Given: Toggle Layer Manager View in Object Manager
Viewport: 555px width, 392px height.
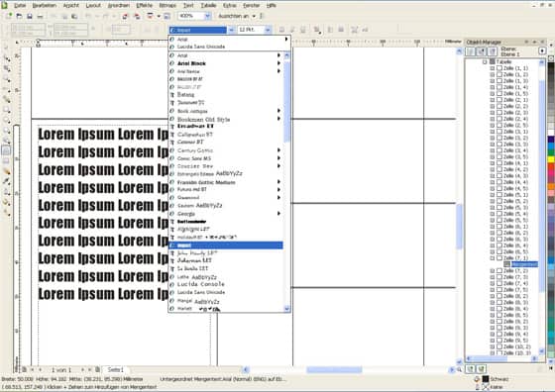Looking at the screenshot, I should click(x=493, y=51).
